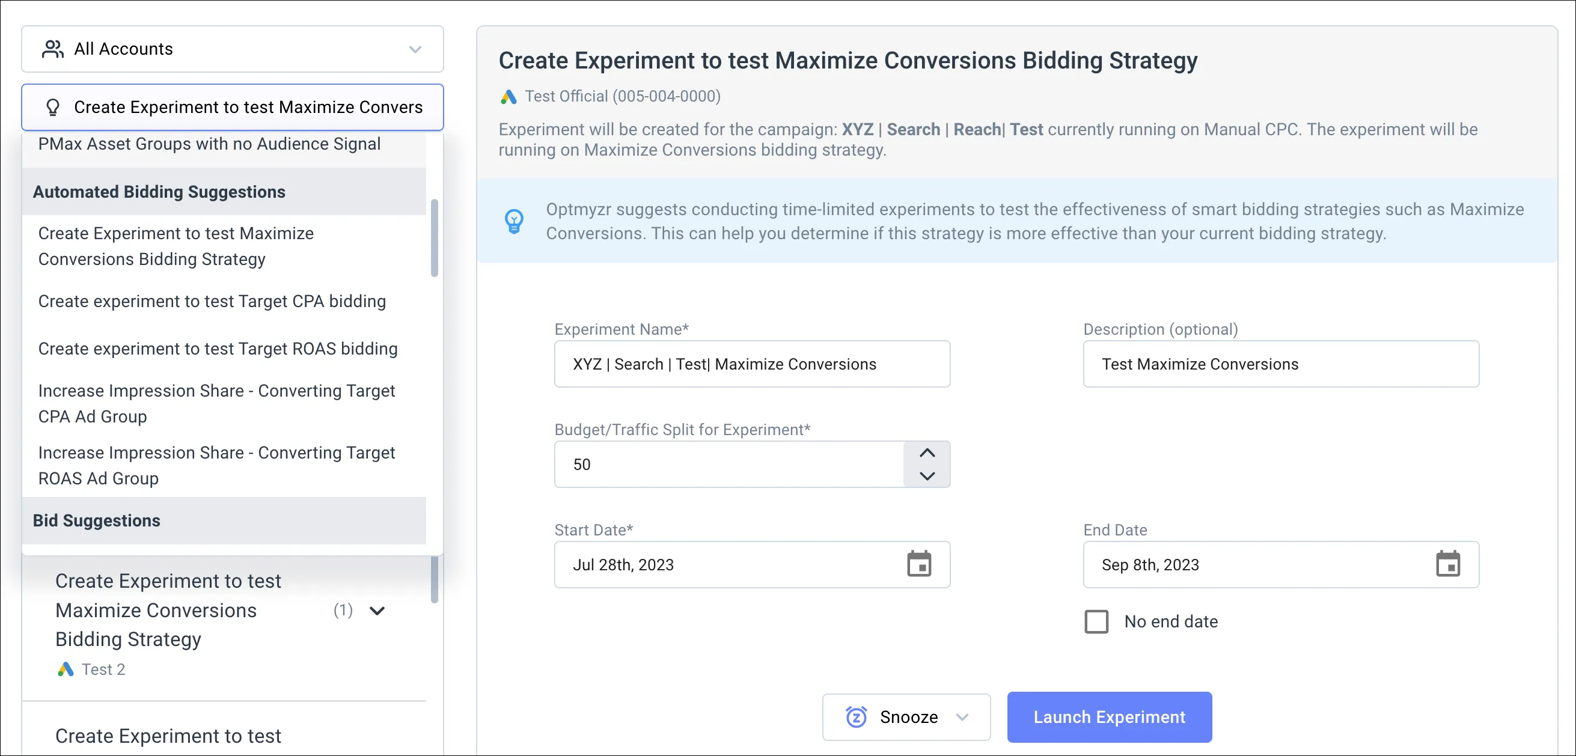The image size is (1576, 756).
Task: Decrease traffic split with the down arrow
Action: click(927, 476)
